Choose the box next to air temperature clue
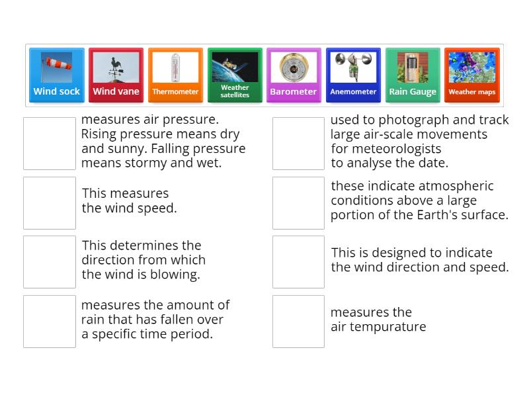 click(x=298, y=321)
